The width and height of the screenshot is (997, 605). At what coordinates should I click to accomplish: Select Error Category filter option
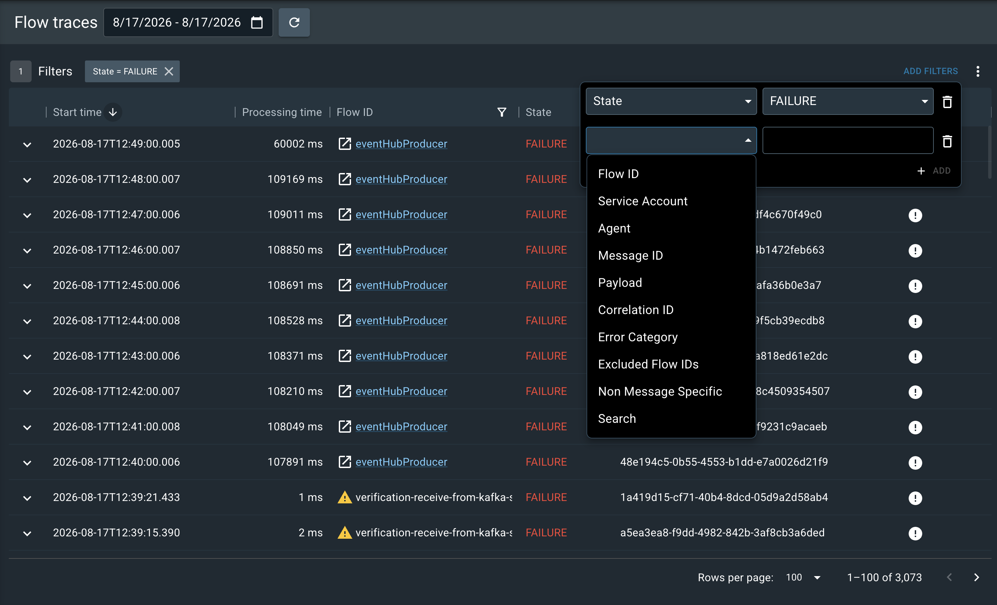tap(671, 337)
